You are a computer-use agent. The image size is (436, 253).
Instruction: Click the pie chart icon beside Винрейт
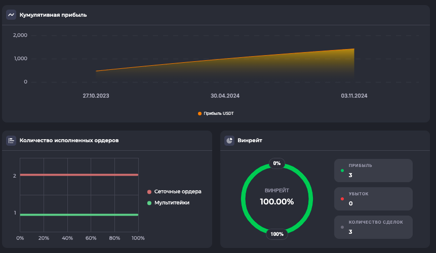(229, 140)
